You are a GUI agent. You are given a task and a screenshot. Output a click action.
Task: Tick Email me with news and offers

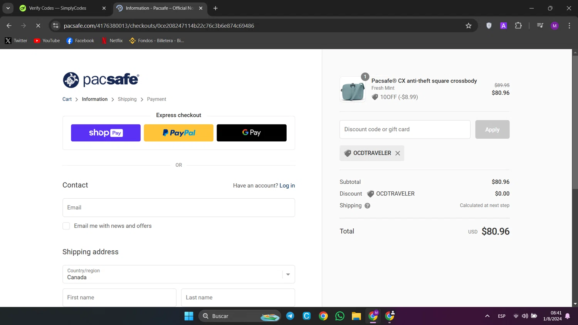66,226
